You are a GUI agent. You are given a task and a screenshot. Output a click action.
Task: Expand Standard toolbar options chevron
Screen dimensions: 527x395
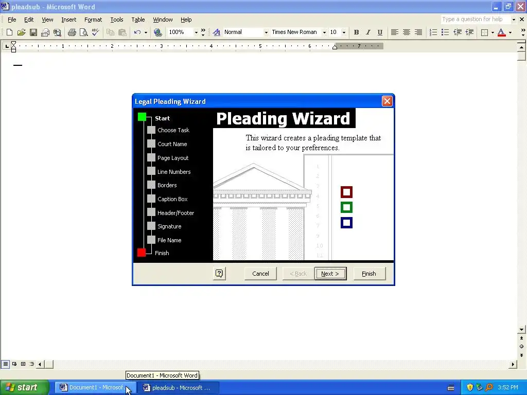tap(203, 32)
